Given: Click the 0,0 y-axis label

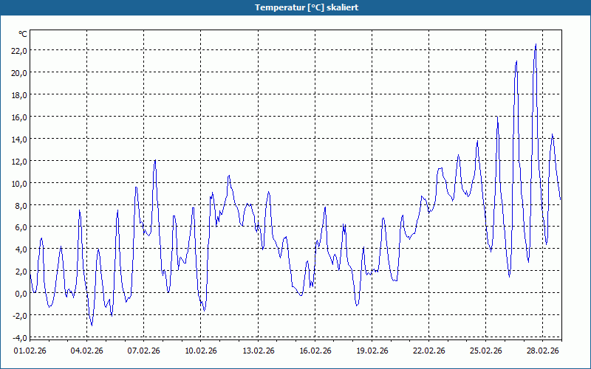Looking at the screenshot, I should (x=21, y=293).
